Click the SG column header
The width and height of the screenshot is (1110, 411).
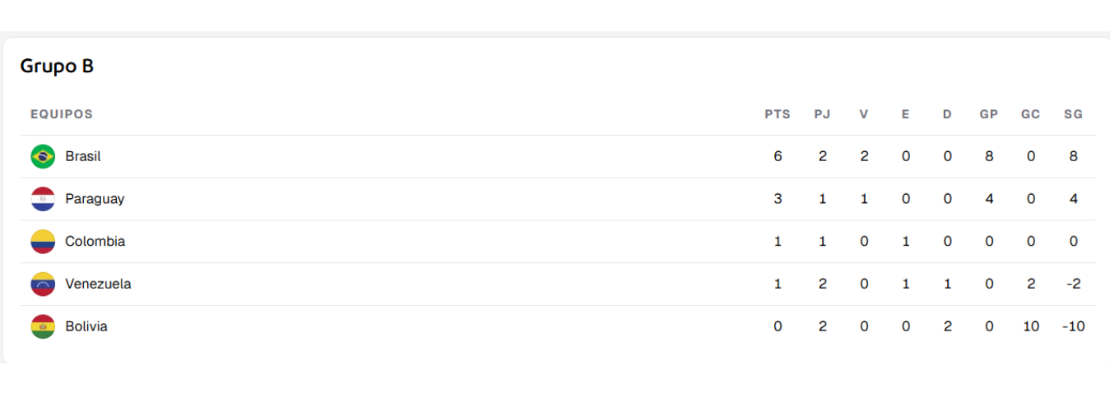pos(1073,114)
